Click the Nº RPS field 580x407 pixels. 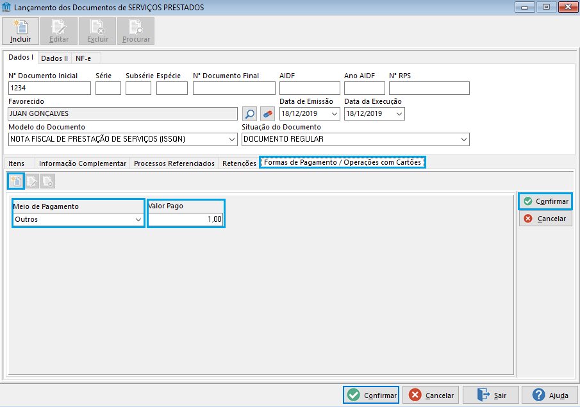429,88
